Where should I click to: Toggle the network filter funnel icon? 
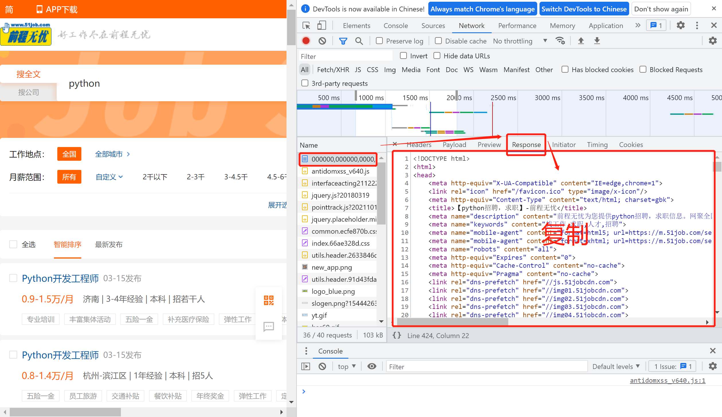tap(343, 41)
